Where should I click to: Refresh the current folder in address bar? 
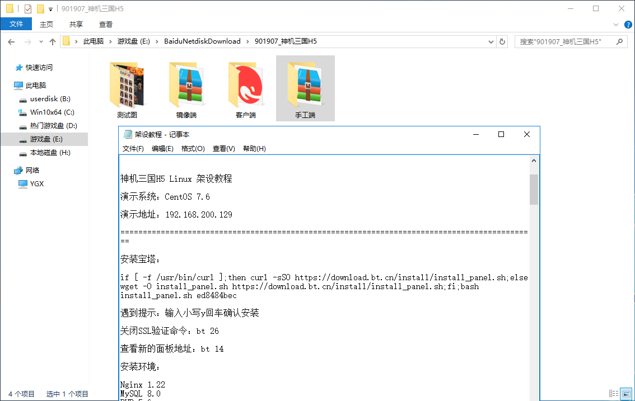pos(502,41)
